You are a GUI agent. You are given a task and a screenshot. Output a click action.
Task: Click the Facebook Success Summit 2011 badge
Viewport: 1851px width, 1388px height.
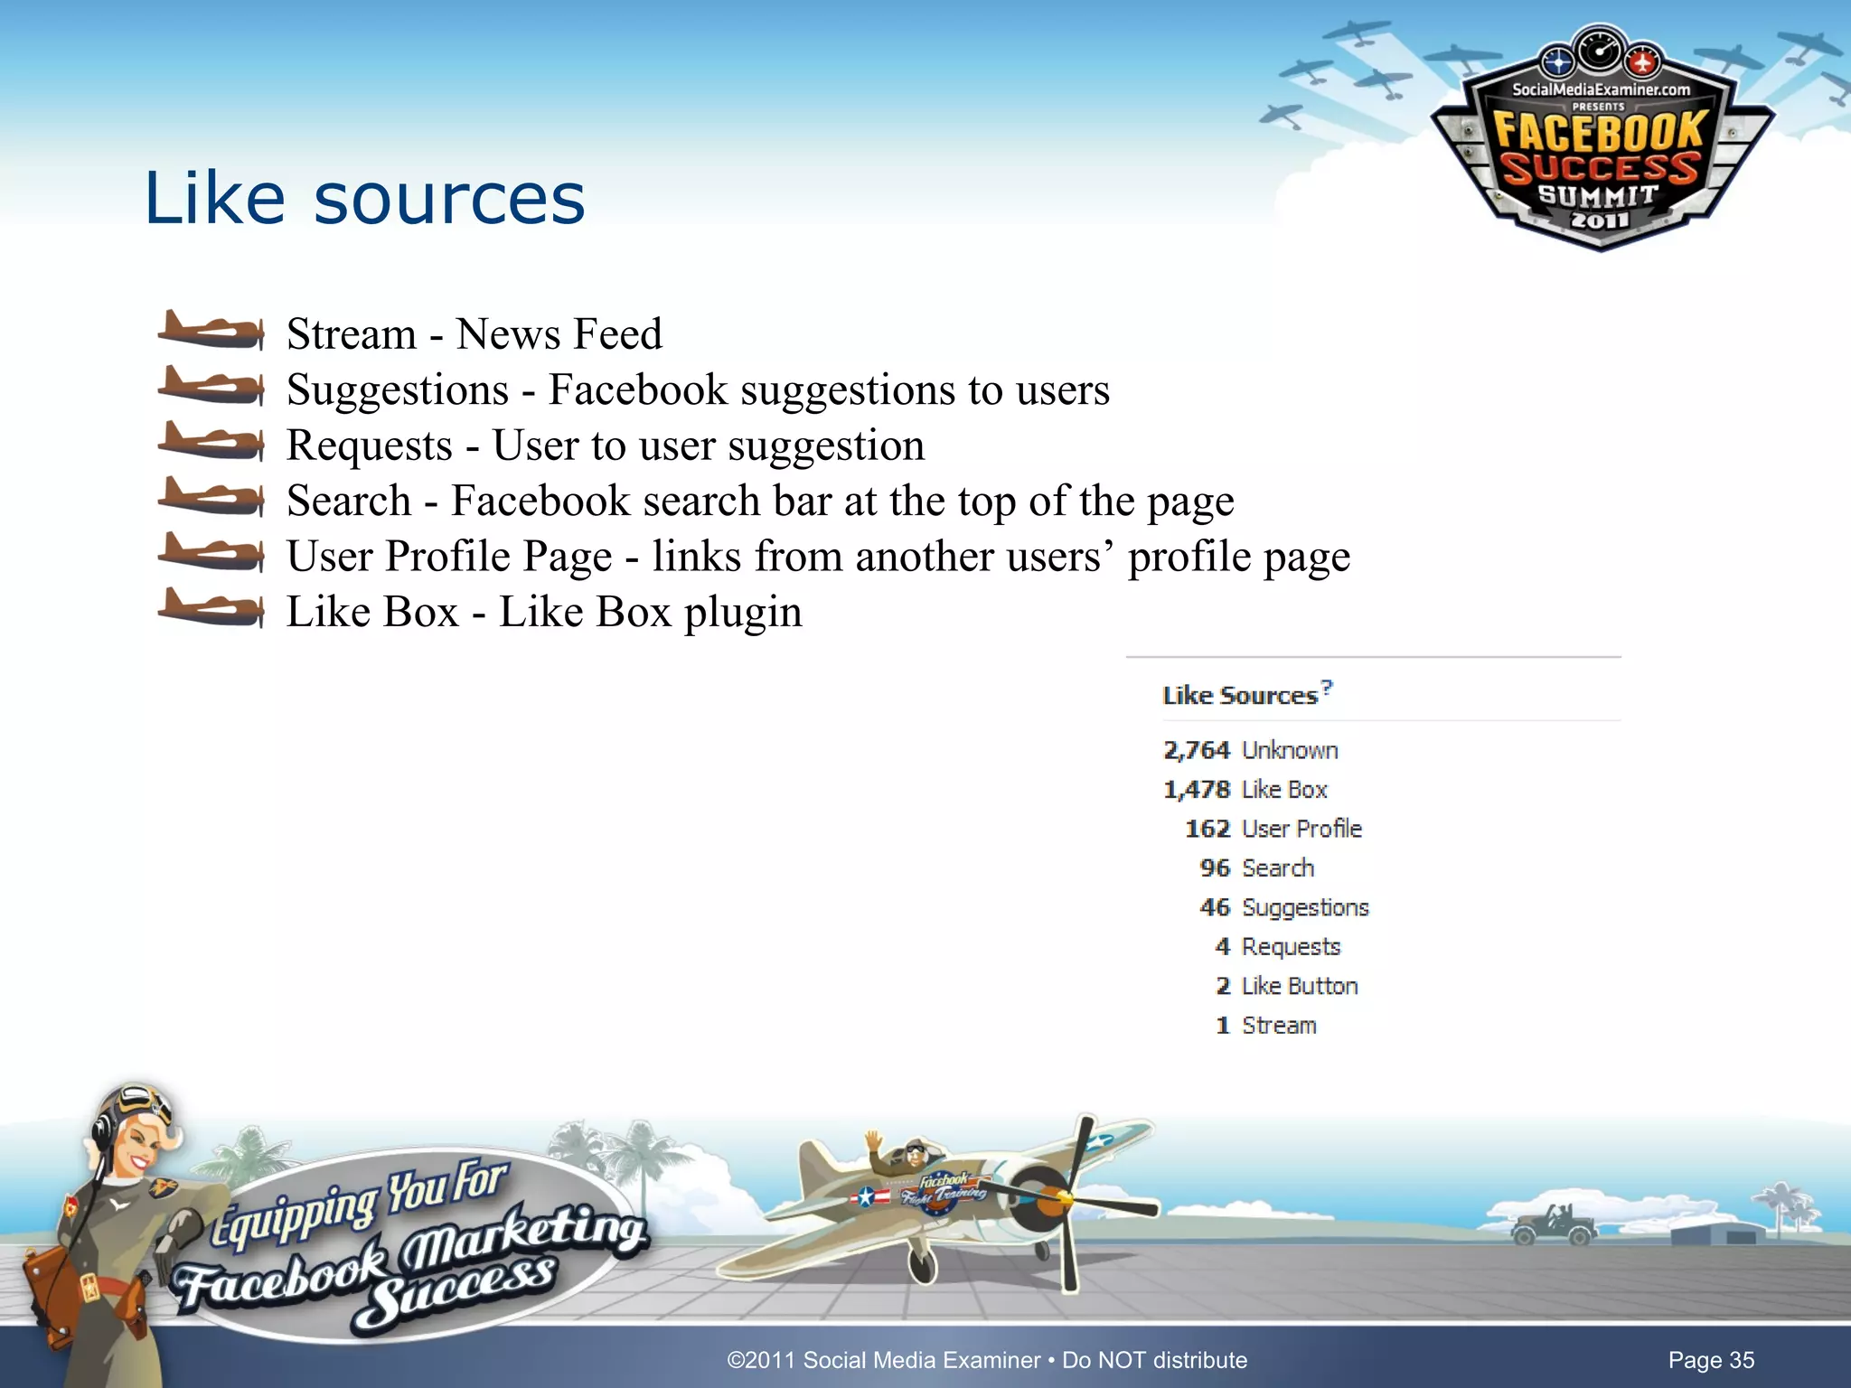coord(1601,138)
